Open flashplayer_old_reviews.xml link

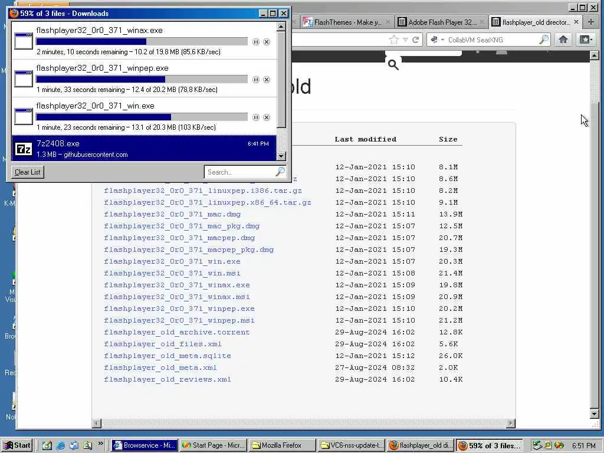click(167, 379)
